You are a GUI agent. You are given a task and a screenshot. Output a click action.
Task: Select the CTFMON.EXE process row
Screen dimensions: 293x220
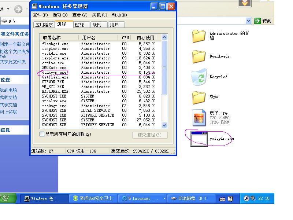tap(100, 82)
